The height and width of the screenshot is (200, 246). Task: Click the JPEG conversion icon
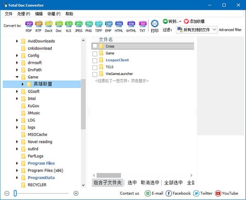[79, 24]
